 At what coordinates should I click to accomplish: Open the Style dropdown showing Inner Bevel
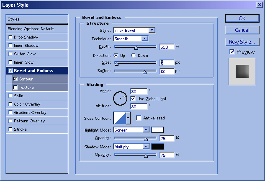[134, 30]
